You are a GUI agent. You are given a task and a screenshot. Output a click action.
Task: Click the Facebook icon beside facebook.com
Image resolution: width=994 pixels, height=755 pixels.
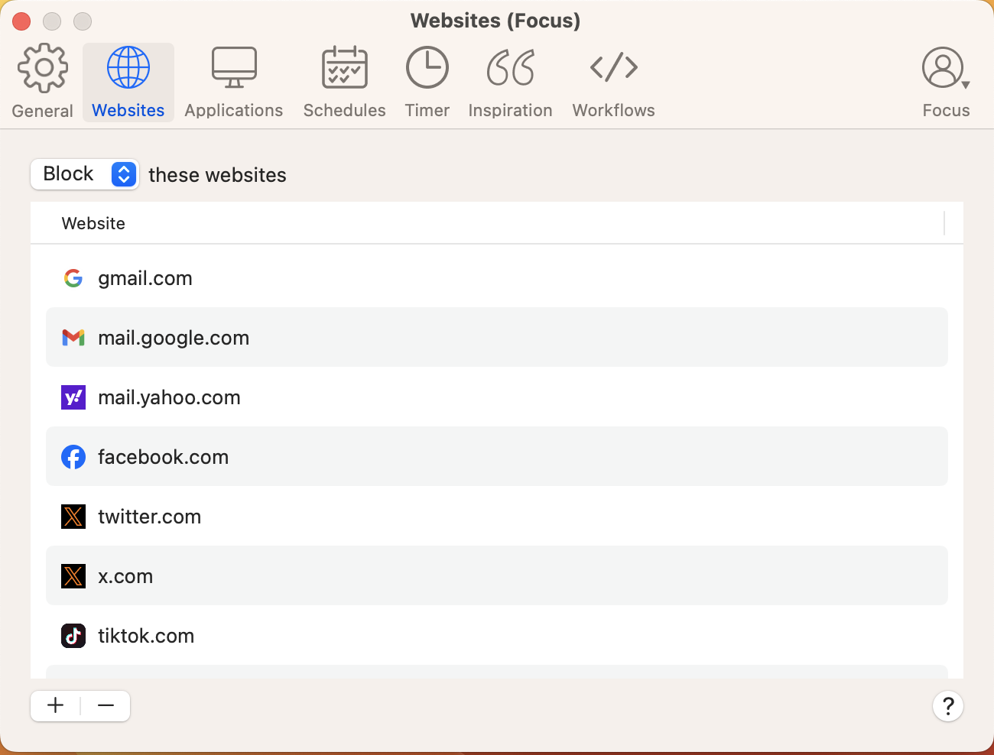click(x=73, y=457)
